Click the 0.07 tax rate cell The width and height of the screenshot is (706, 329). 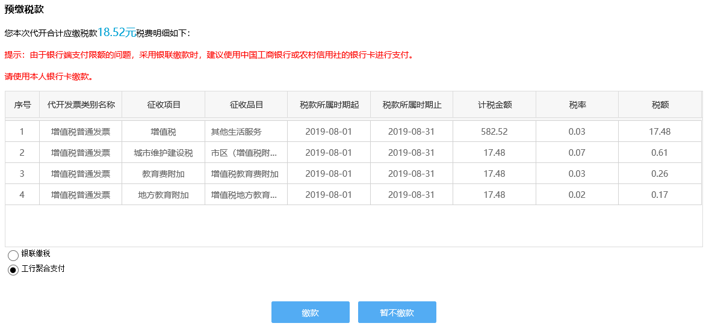click(x=577, y=153)
